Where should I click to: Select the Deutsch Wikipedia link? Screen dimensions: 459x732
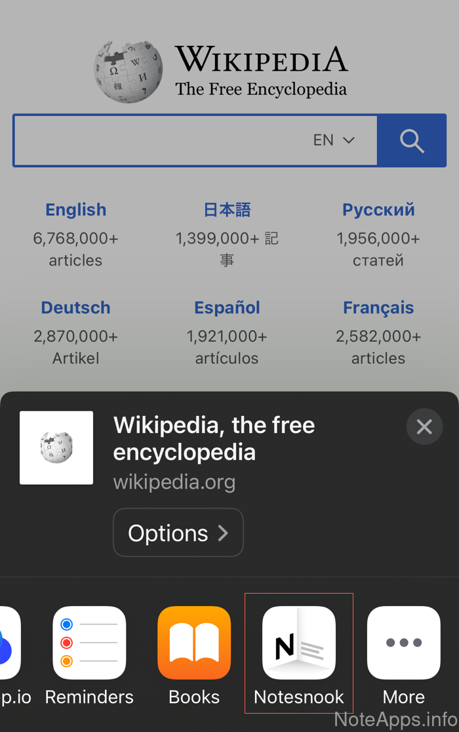pyautogui.click(x=75, y=308)
